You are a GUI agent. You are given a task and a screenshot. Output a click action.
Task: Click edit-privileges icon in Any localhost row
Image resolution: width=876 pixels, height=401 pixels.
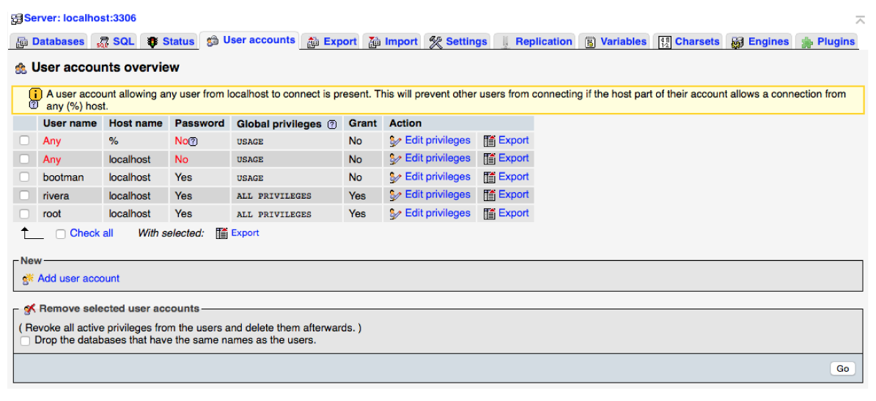click(x=396, y=158)
